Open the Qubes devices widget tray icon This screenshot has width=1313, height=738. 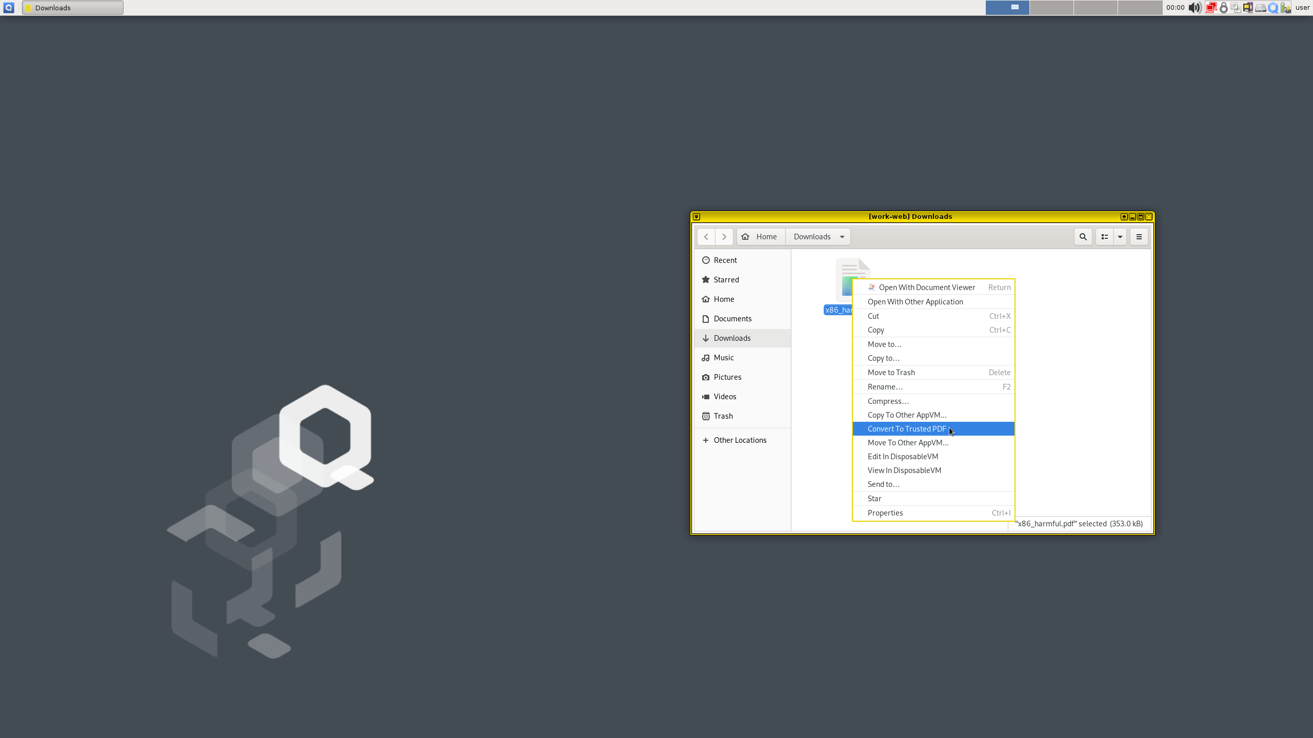pyautogui.click(x=1247, y=8)
